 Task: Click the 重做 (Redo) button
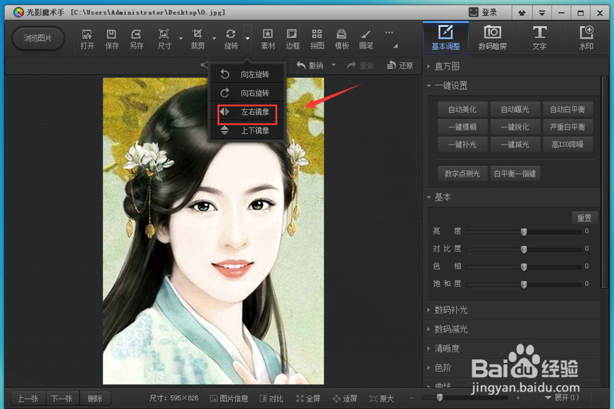[x=360, y=65]
